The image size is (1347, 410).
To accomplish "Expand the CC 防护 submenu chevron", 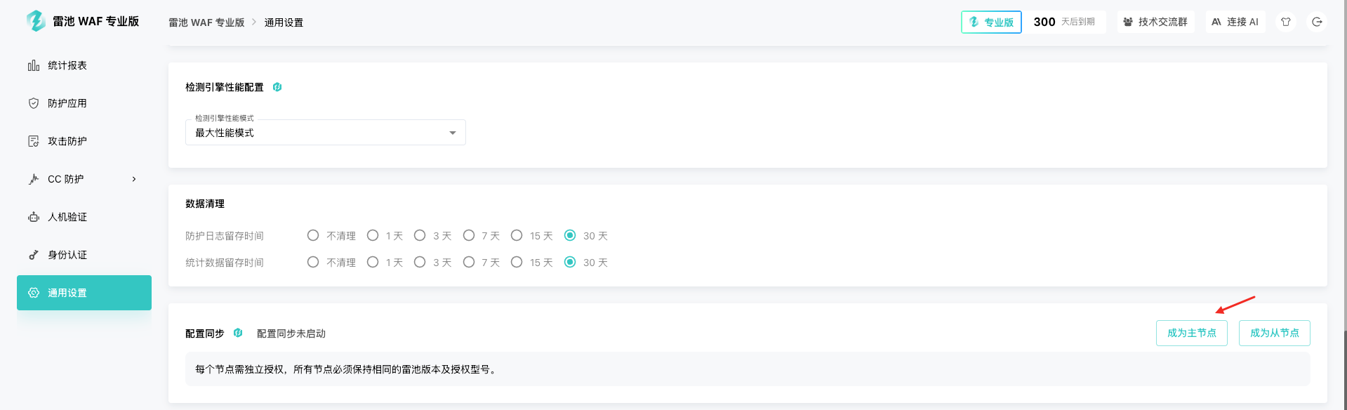I will (134, 179).
